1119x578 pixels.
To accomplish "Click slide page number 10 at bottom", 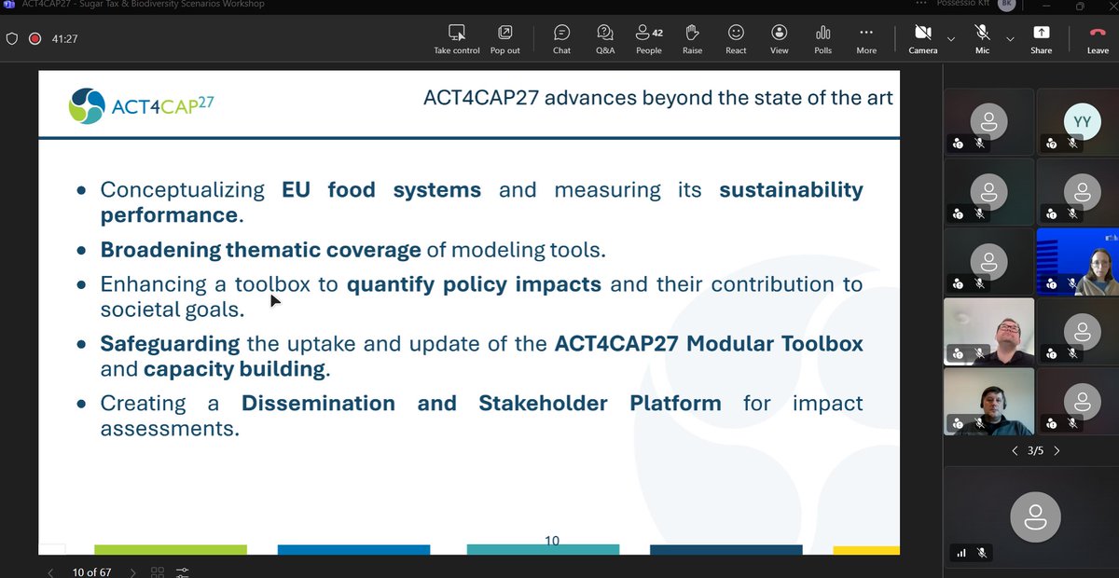I will click(551, 540).
